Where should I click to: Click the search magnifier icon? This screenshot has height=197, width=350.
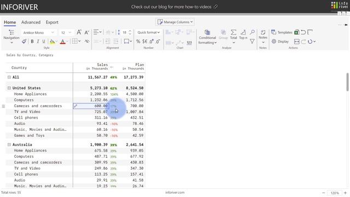252,32
